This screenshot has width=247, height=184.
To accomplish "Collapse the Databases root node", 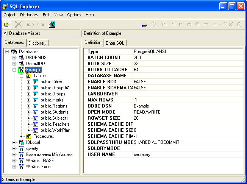I will click(x=7, y=51).
